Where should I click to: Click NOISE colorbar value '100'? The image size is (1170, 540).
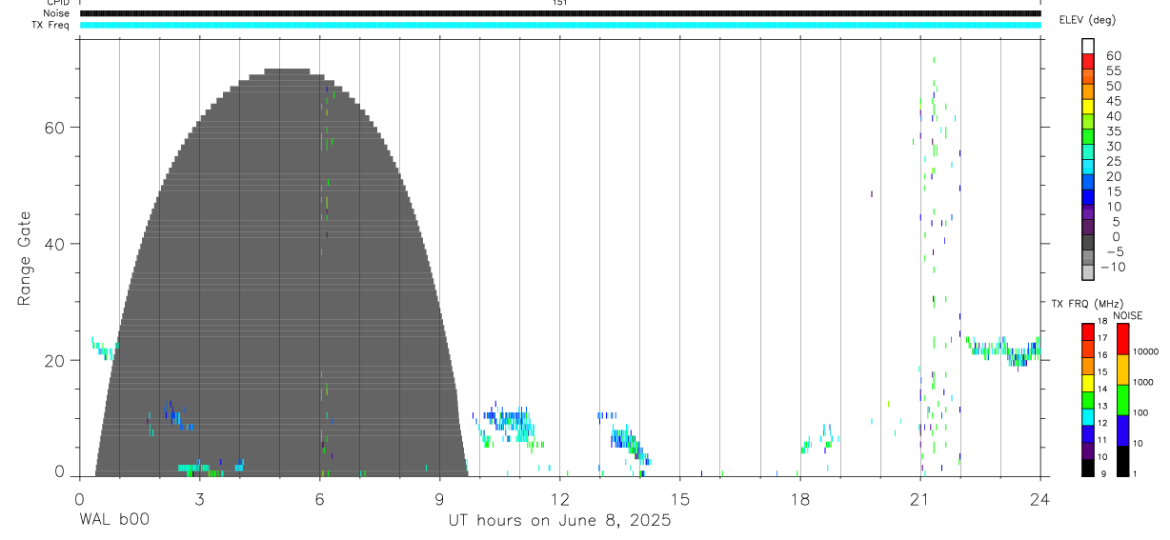(x=1141, y=413)
